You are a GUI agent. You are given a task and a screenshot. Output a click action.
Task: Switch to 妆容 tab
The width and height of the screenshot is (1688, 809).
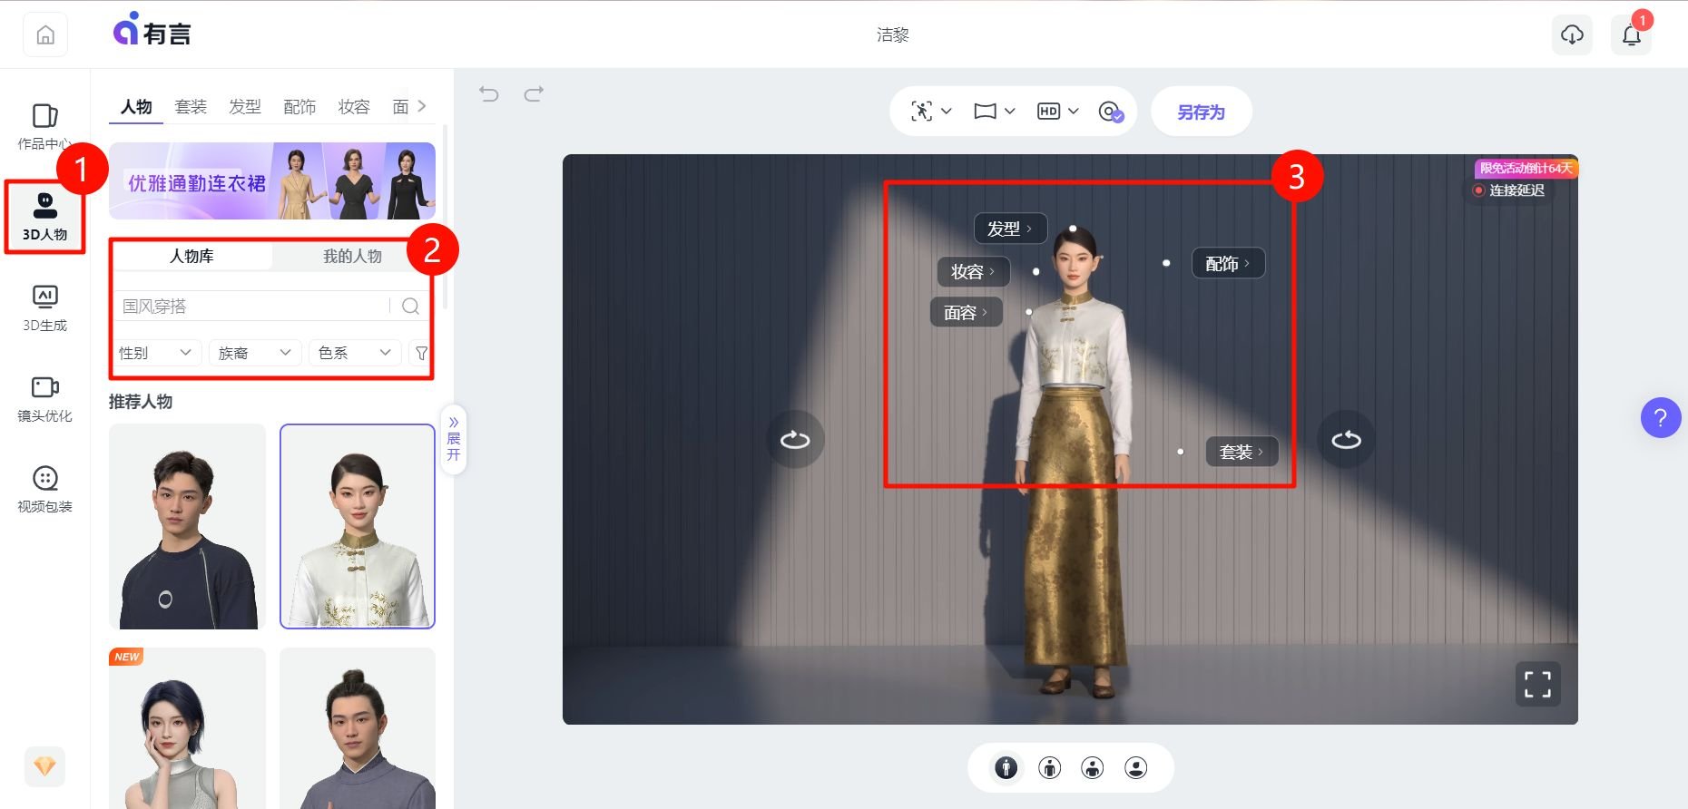click(x=354, y=107)
